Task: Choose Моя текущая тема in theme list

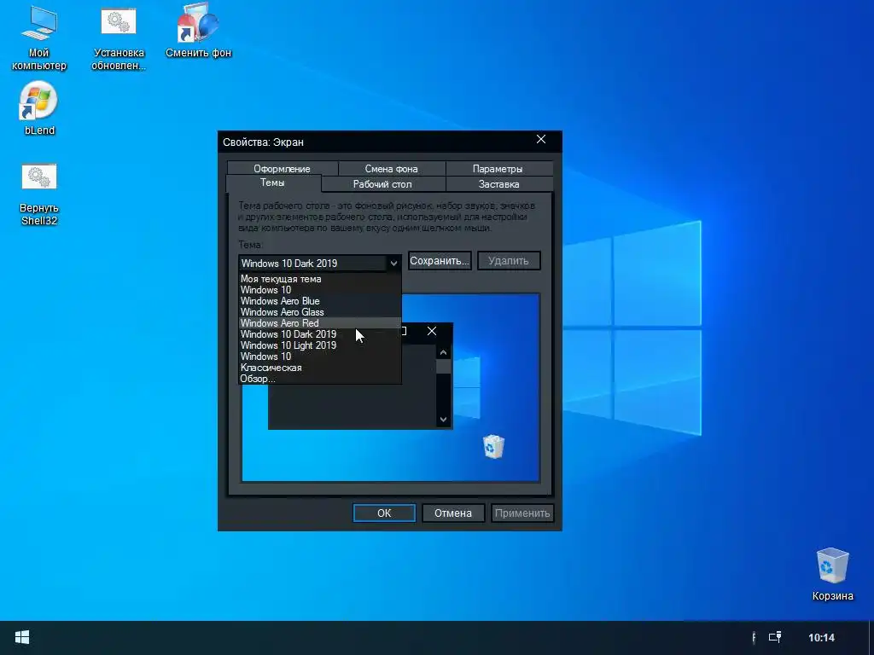Action: 320,279
